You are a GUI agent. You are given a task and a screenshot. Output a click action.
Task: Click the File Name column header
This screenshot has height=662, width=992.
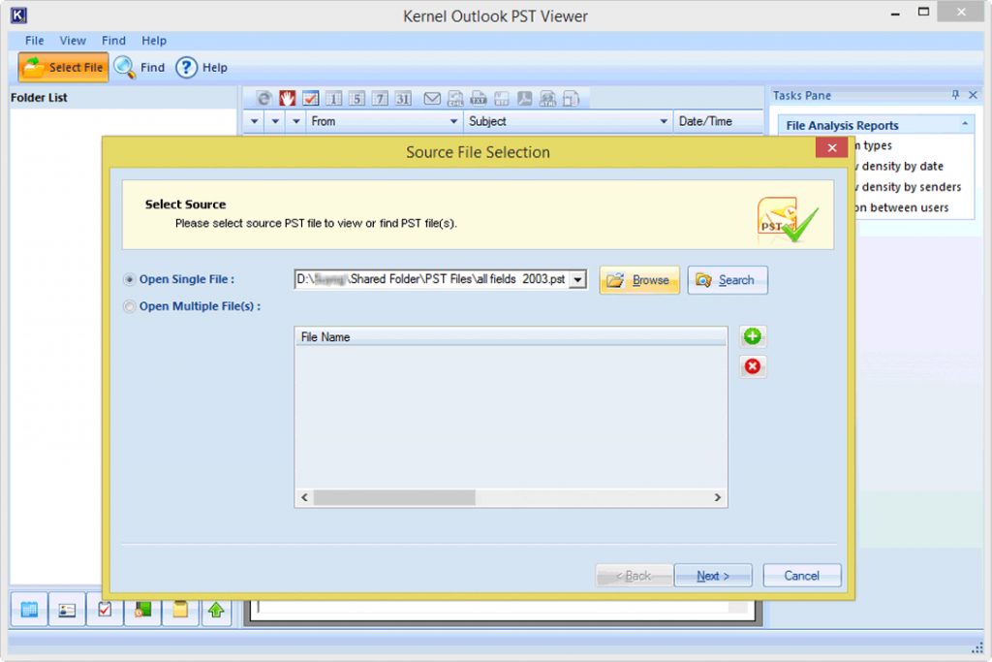click(511, 336)
